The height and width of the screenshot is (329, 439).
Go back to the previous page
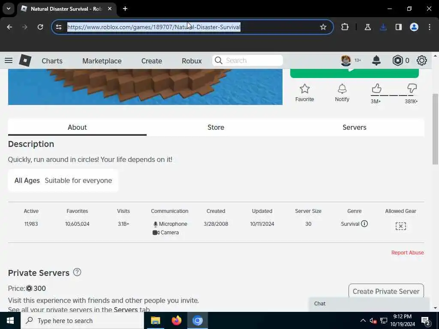[x=9, y=27]
